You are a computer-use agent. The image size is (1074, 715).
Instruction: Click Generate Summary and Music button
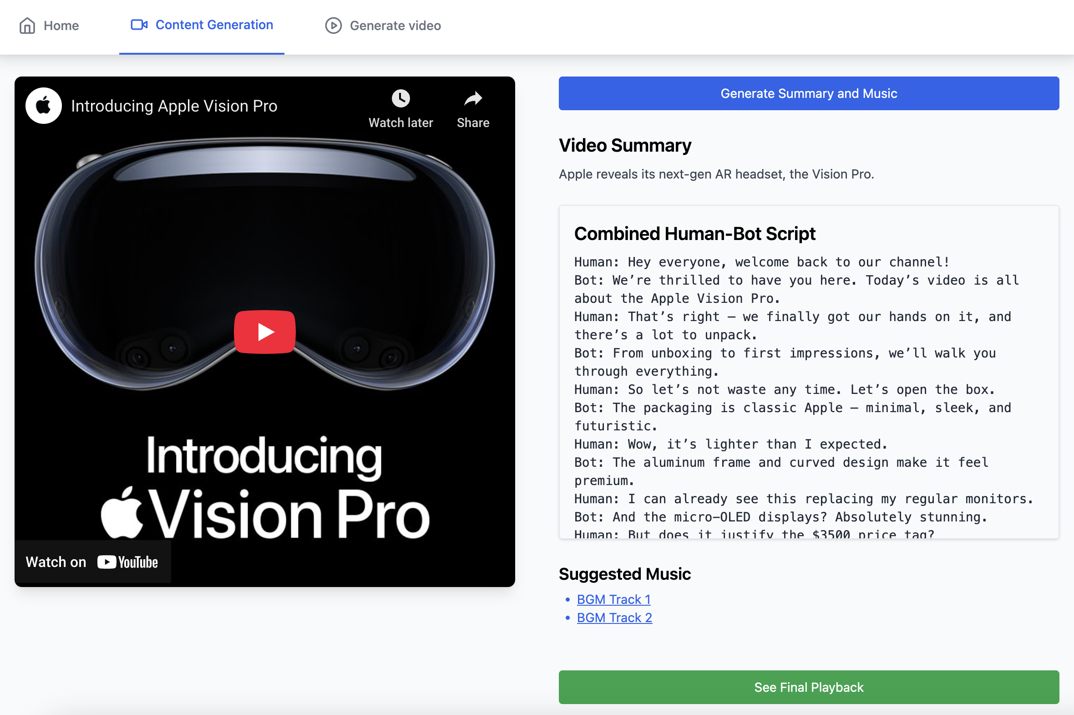point(808,93)
